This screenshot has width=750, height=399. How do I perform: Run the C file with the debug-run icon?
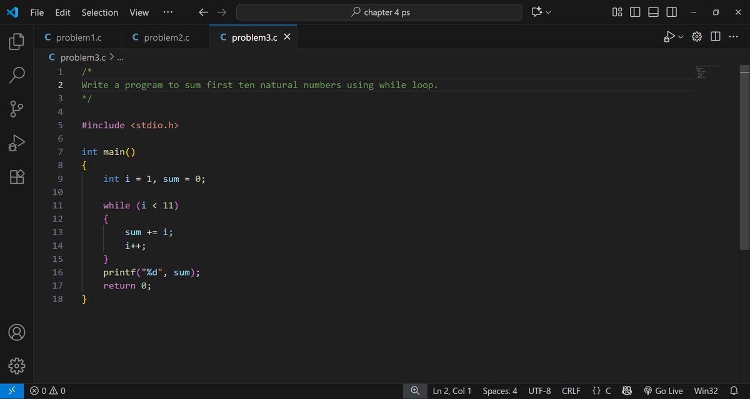(x=670, y=36)
